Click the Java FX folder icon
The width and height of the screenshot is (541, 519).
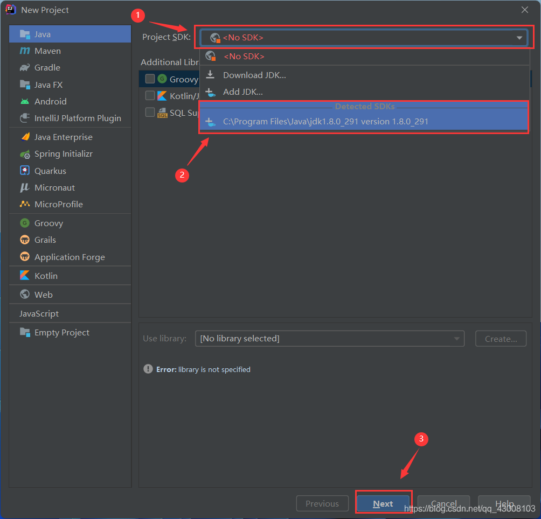[x=25, y=85]
